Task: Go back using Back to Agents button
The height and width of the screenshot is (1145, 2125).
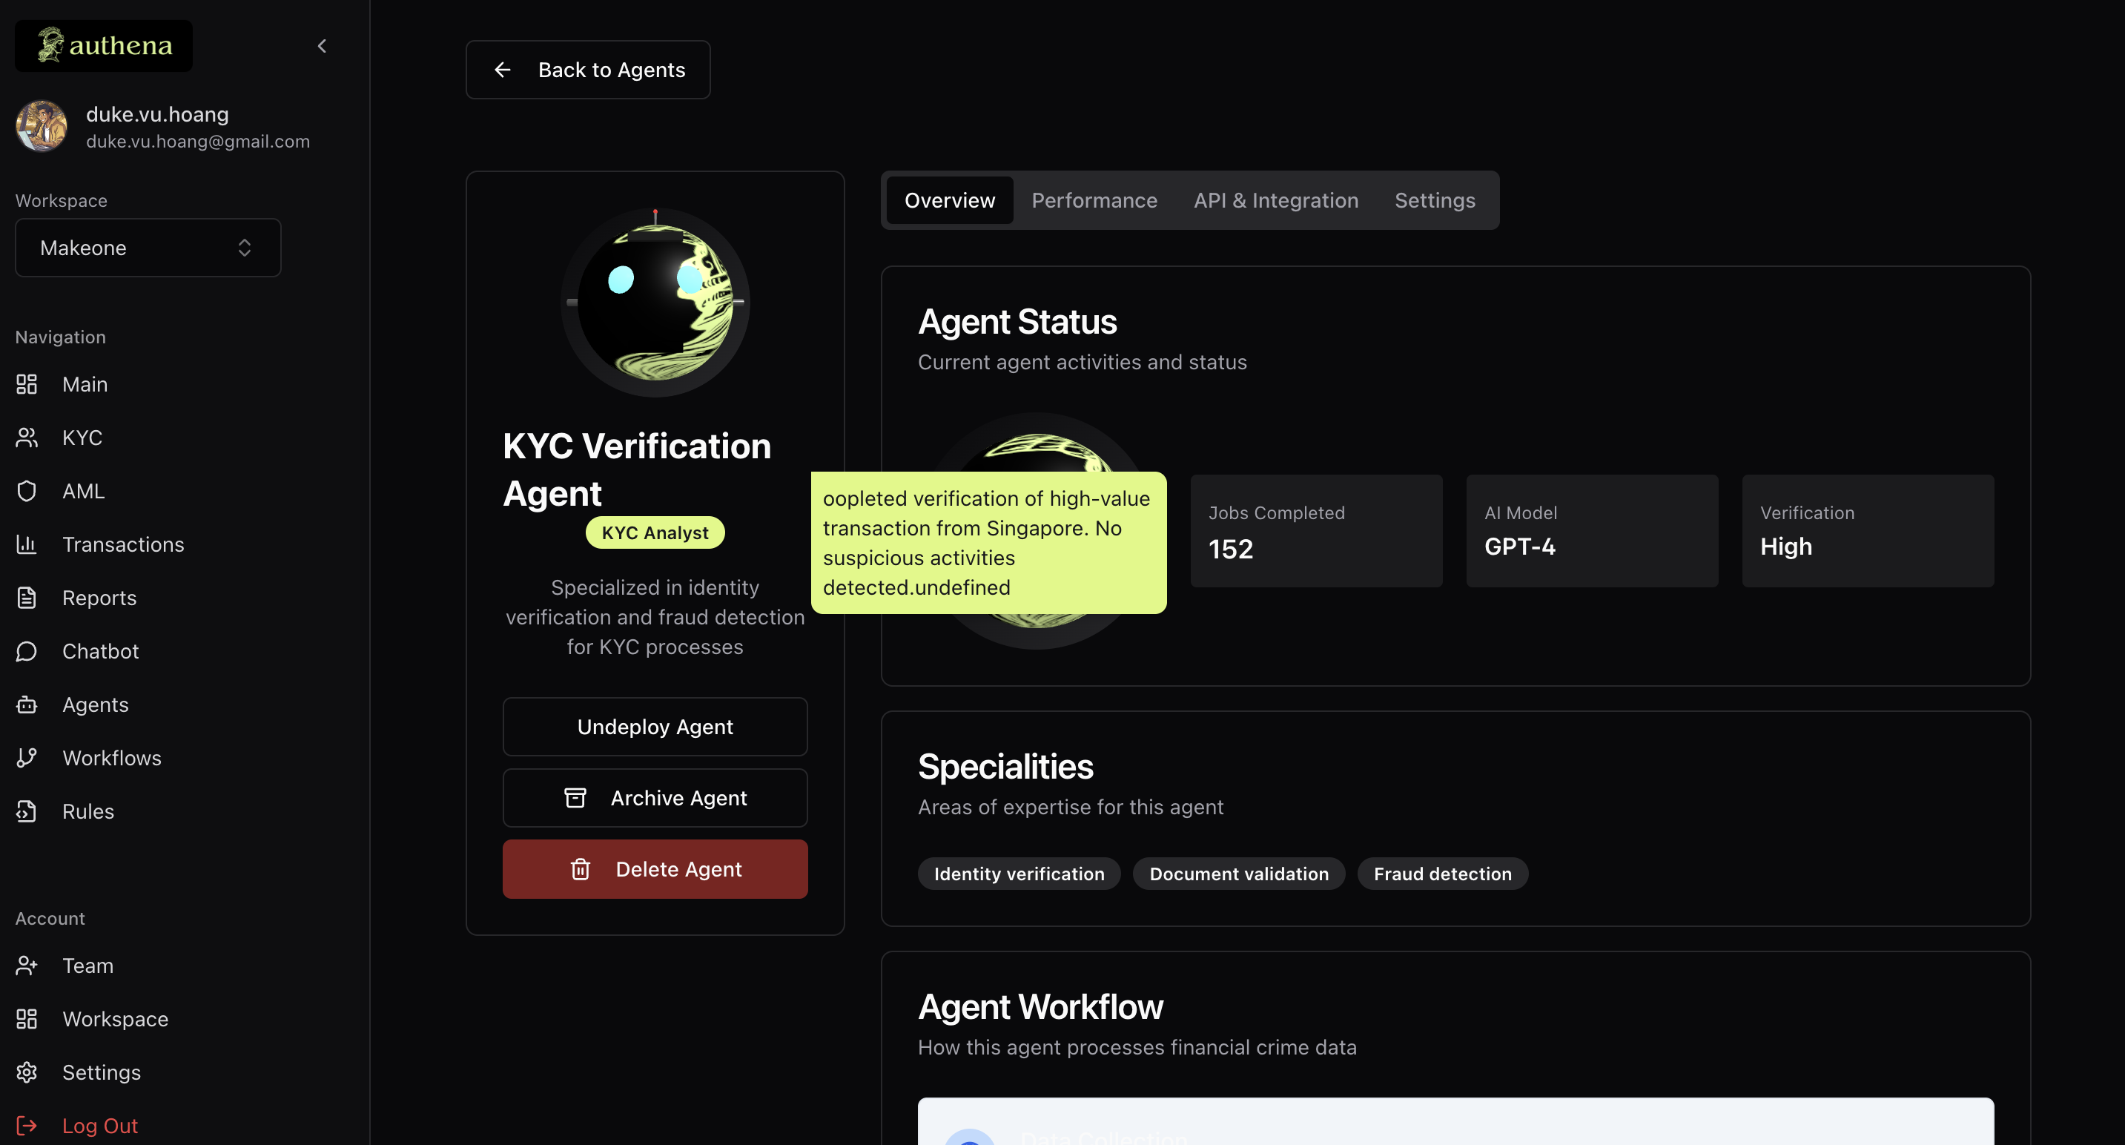Action: (587, 70)
